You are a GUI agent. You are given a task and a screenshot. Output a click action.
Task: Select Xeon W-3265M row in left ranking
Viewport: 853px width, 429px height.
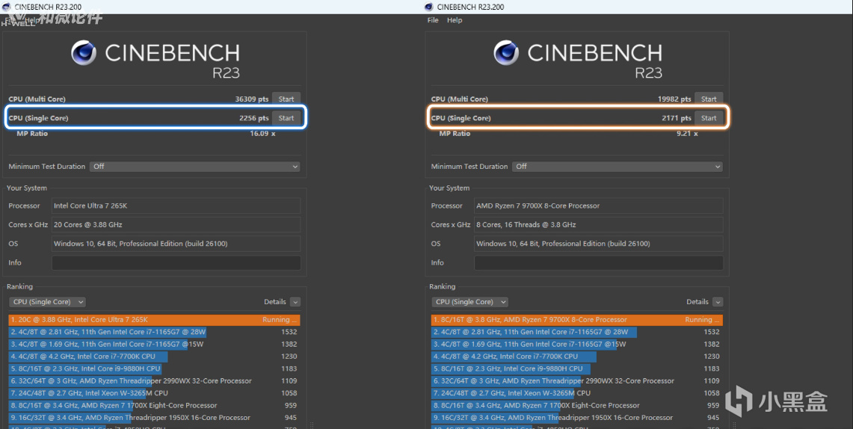coord(155,393)
